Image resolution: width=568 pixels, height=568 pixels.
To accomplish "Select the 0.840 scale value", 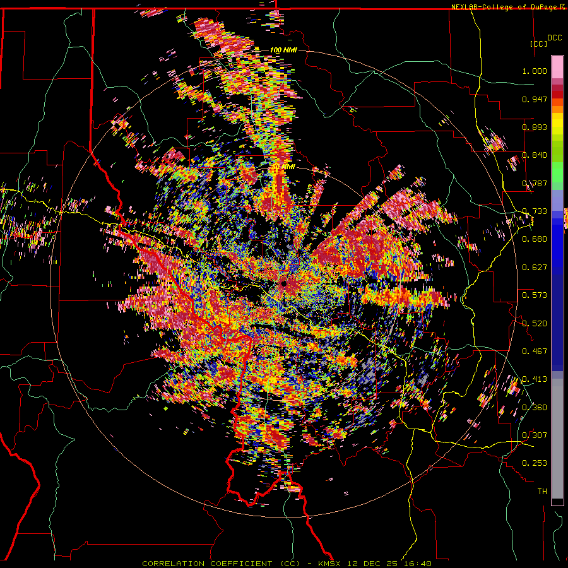I will pyautogui.click(x=535, y=155).
